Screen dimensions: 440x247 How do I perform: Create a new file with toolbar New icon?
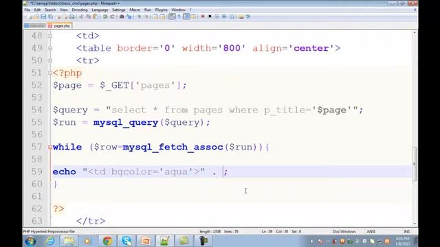pos(29,16)
